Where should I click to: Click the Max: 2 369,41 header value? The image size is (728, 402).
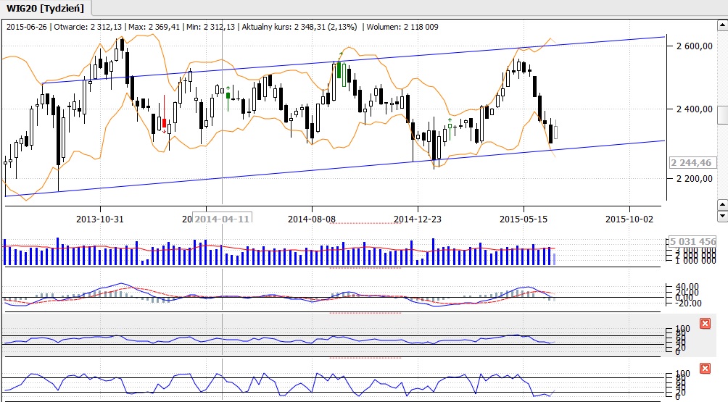point(154,27)
